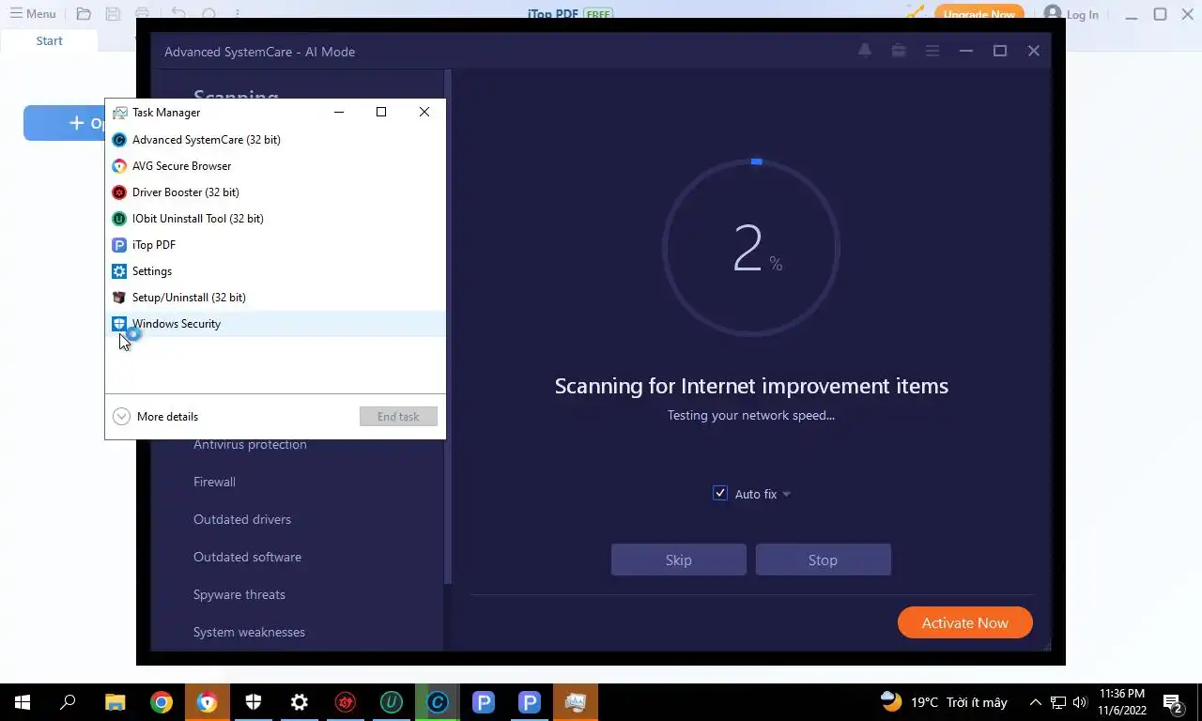Open network icon in system tray
1202x721 pixels.
click(1058, 702)
